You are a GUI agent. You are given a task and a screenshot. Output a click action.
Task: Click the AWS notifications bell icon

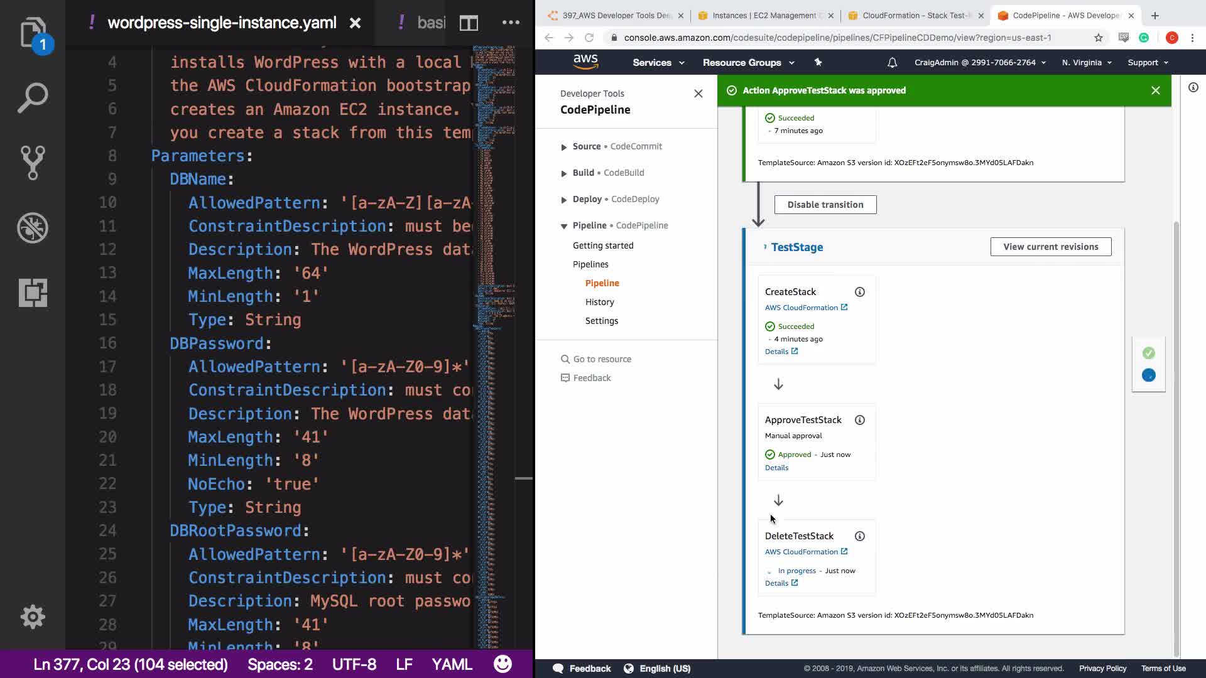pyautogui.click(x=892, y=63)
